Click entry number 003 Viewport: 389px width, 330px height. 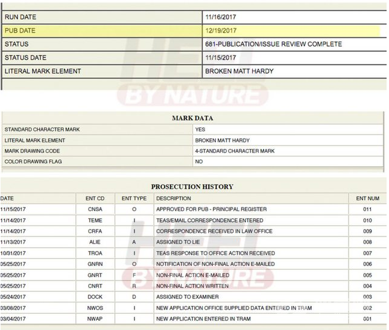coord(367,297)
